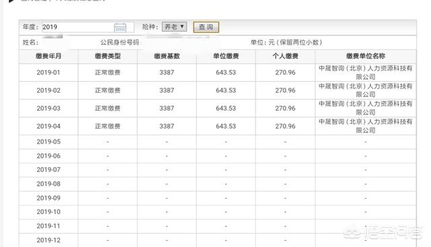Click 正常缴费 in the 2019-02 row
The width and height of the screenshot is (431, 247).
(x=108, y=91)
